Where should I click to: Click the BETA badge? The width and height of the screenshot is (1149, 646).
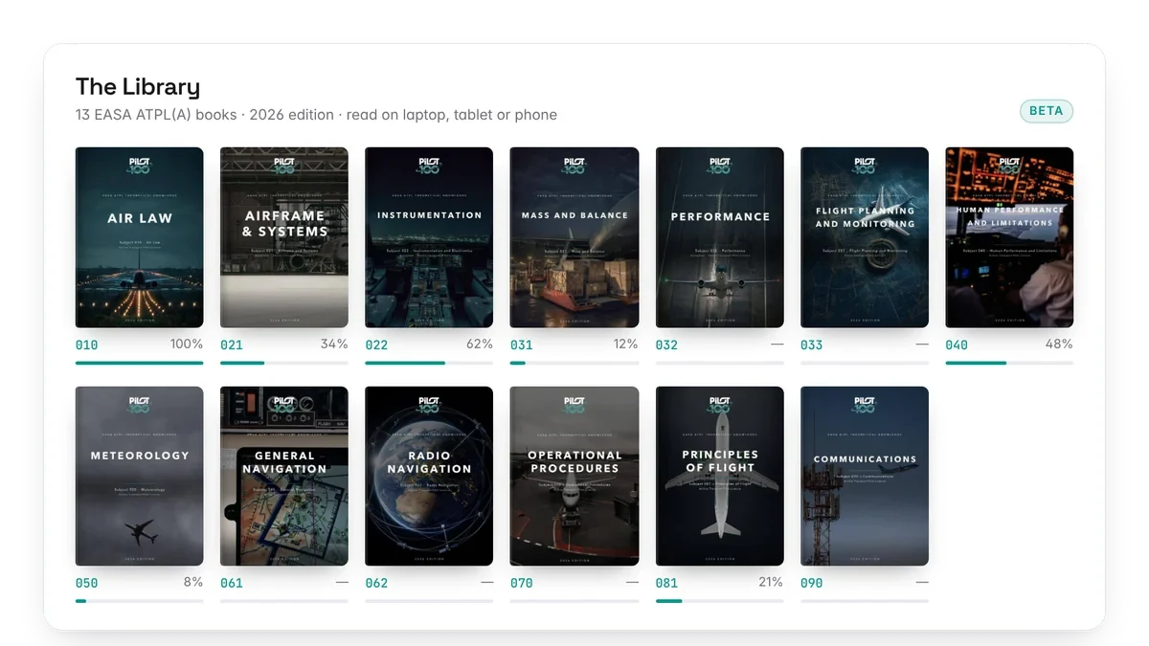[1047, 111]
